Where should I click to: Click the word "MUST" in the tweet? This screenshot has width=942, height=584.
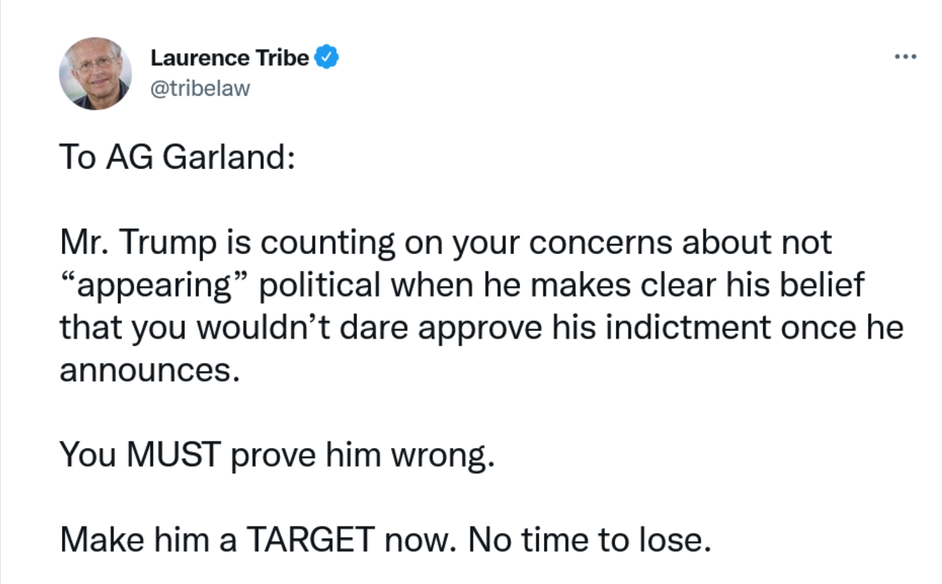click(173, 454)
